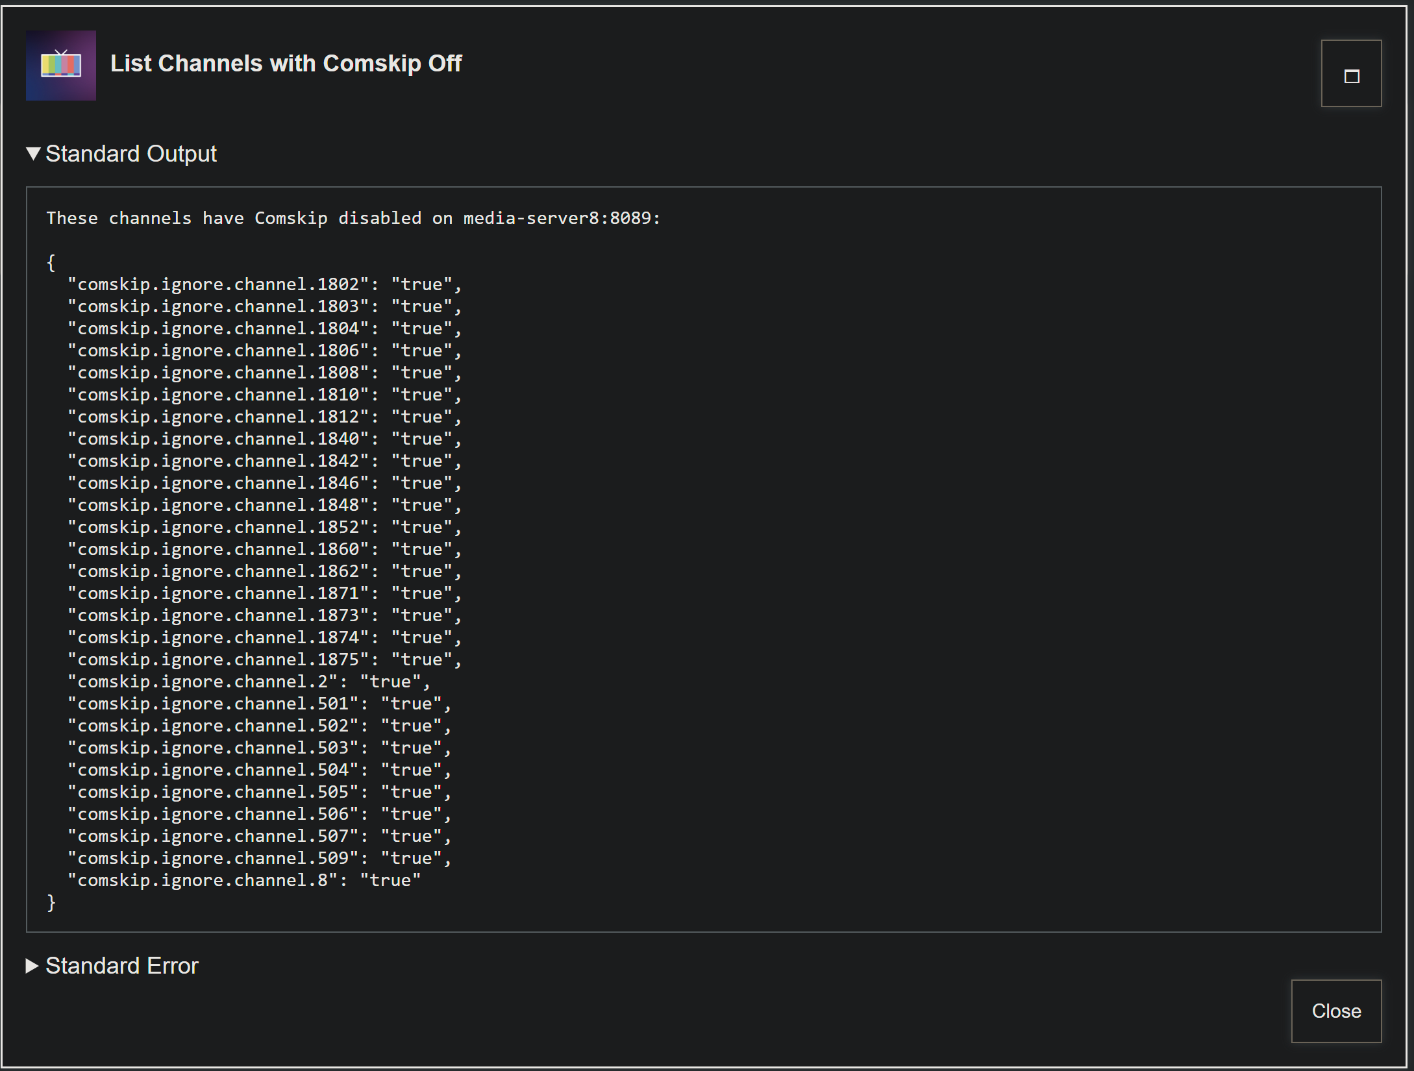
Task: Click the comskip.ignore.channel.8 entry
Action: 244,880
